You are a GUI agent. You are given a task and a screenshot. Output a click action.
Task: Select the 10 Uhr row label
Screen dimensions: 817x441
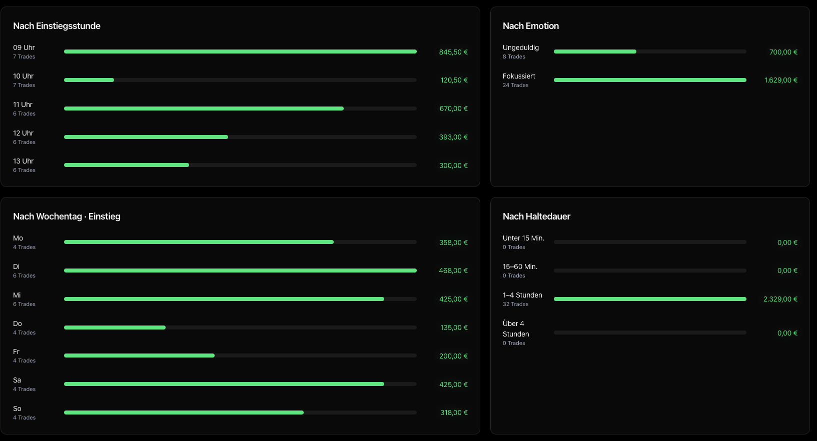(24, 76)
